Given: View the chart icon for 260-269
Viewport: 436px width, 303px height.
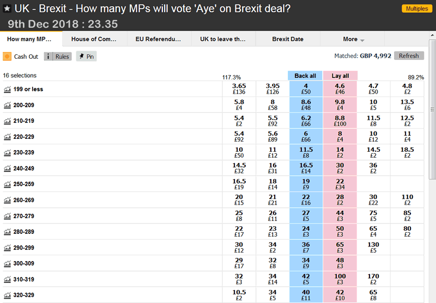Looking at the screenshot, I should click(7, 200).
